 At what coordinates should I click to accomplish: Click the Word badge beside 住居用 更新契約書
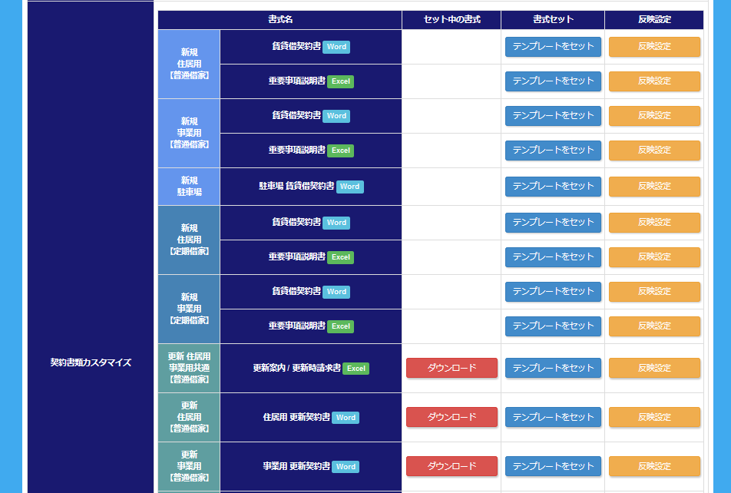(x=346, y=418)
